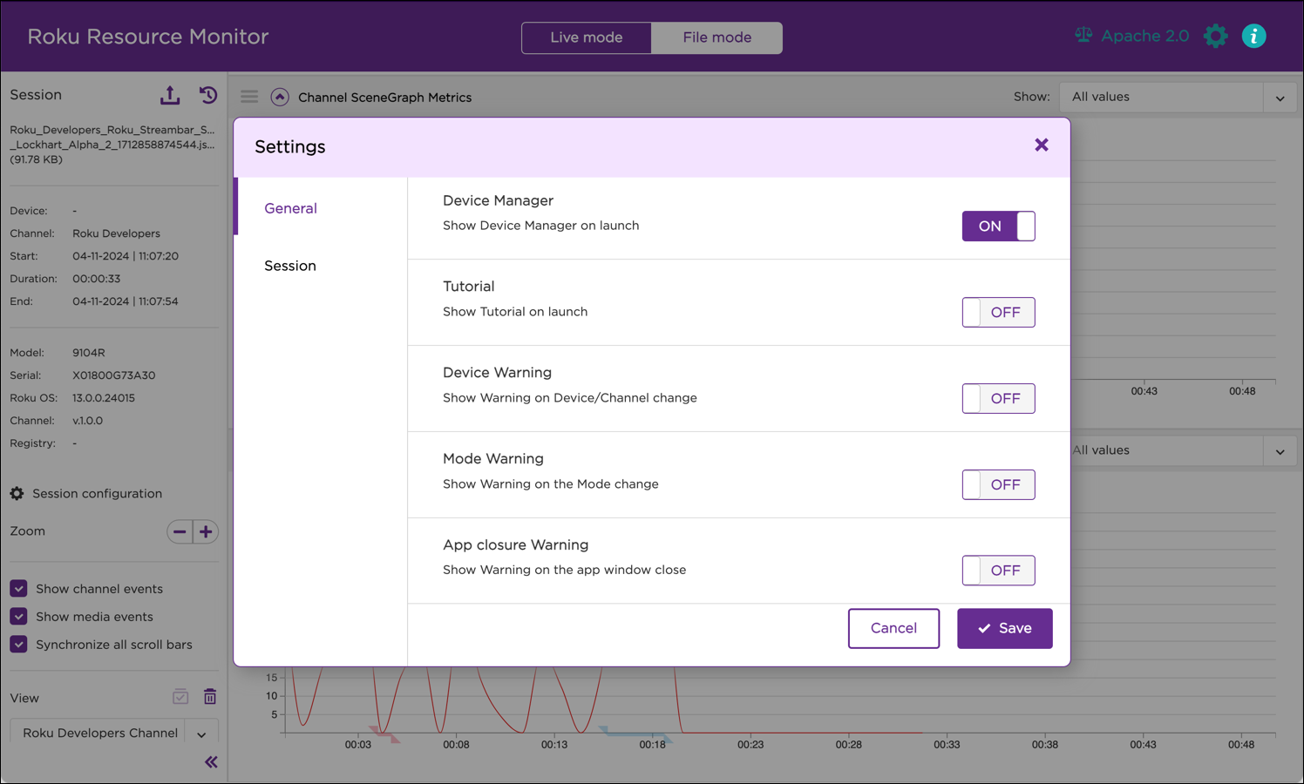Open the Show All values dropdown
The width and height of the screenshot is (1304, 784).
point(1280,97)
